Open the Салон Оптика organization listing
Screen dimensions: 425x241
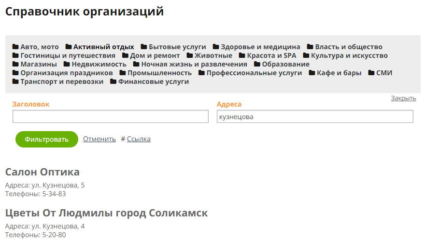click(42, 173)
